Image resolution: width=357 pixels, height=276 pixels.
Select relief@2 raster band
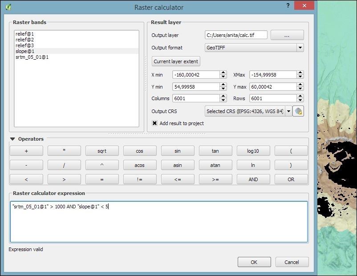tap(25, 40)
